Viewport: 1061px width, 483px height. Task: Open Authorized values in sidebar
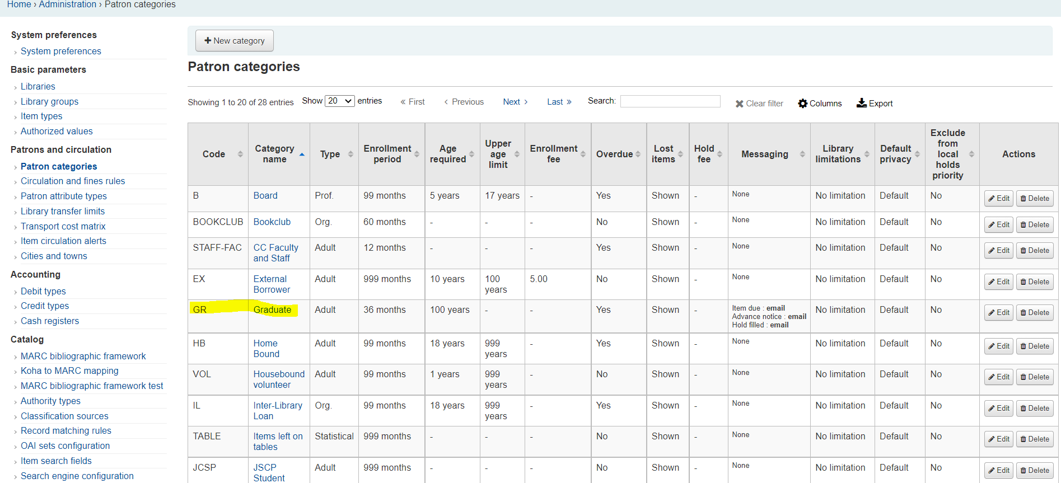[57, 132]
